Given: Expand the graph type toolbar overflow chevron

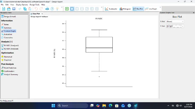Looking at the screenshot, I should 160,7.
